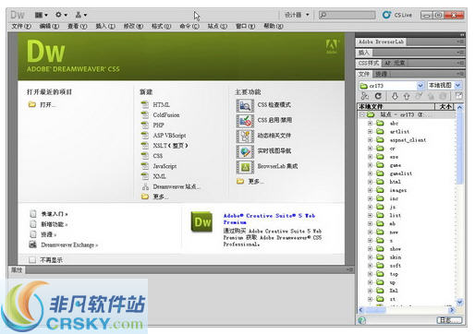Click the Refresh icon in the Files panel

click(x=378, y=96)
